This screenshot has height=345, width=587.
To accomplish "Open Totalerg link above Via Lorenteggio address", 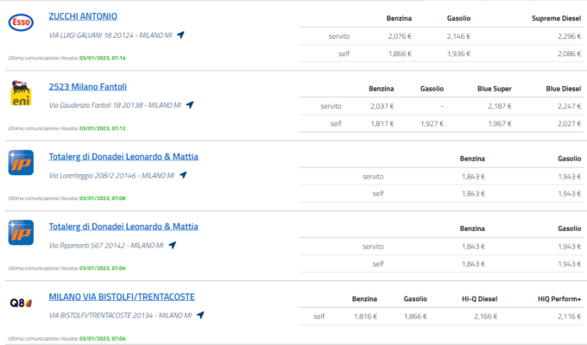I will point(123,156).
